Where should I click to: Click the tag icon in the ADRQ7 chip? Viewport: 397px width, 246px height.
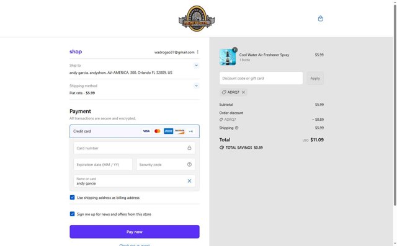pos(224,92)
